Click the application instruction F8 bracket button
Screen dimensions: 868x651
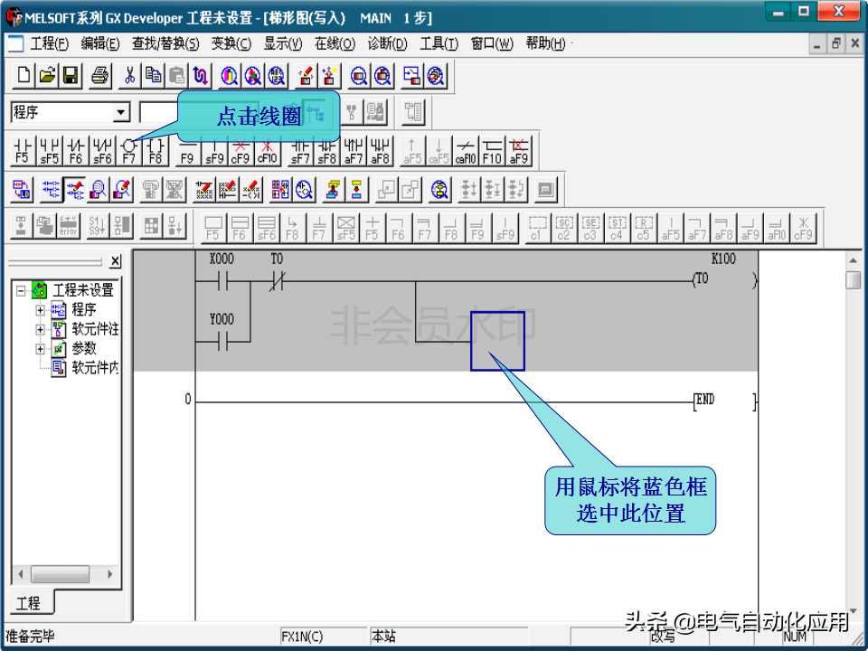[x=156, y=150]
